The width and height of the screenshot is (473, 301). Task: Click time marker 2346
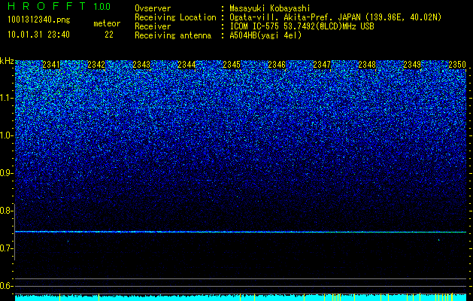(277, 64)
